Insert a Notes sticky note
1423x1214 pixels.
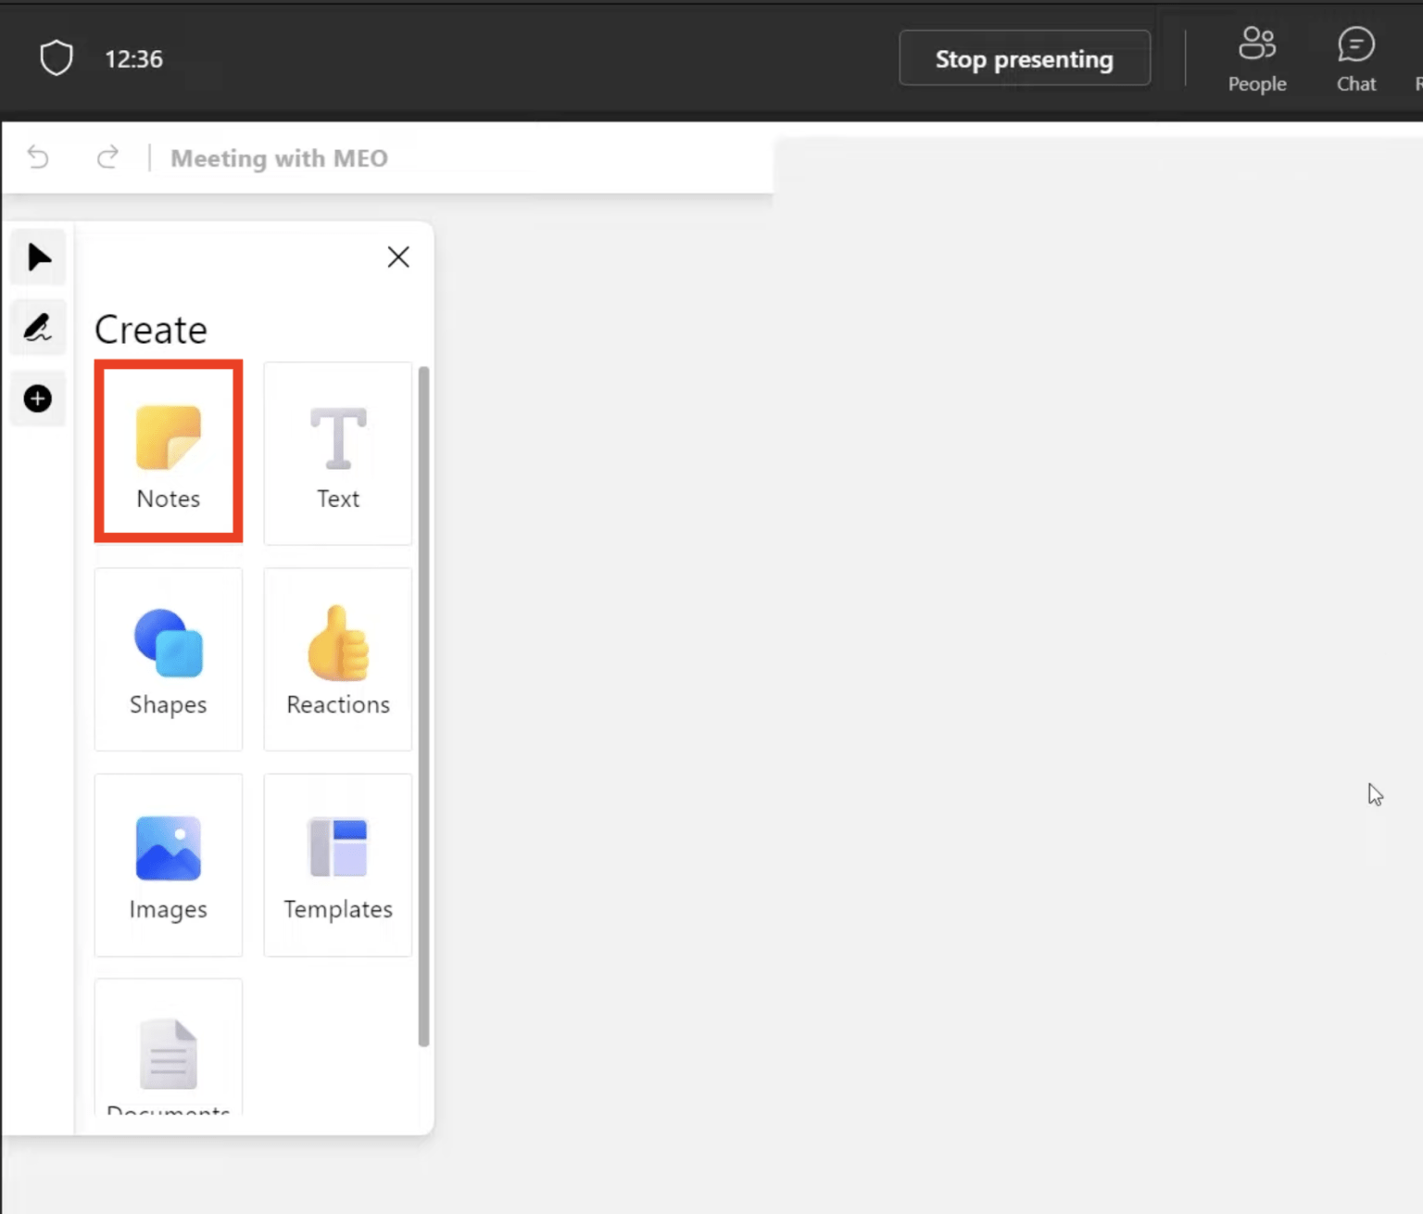168,451
